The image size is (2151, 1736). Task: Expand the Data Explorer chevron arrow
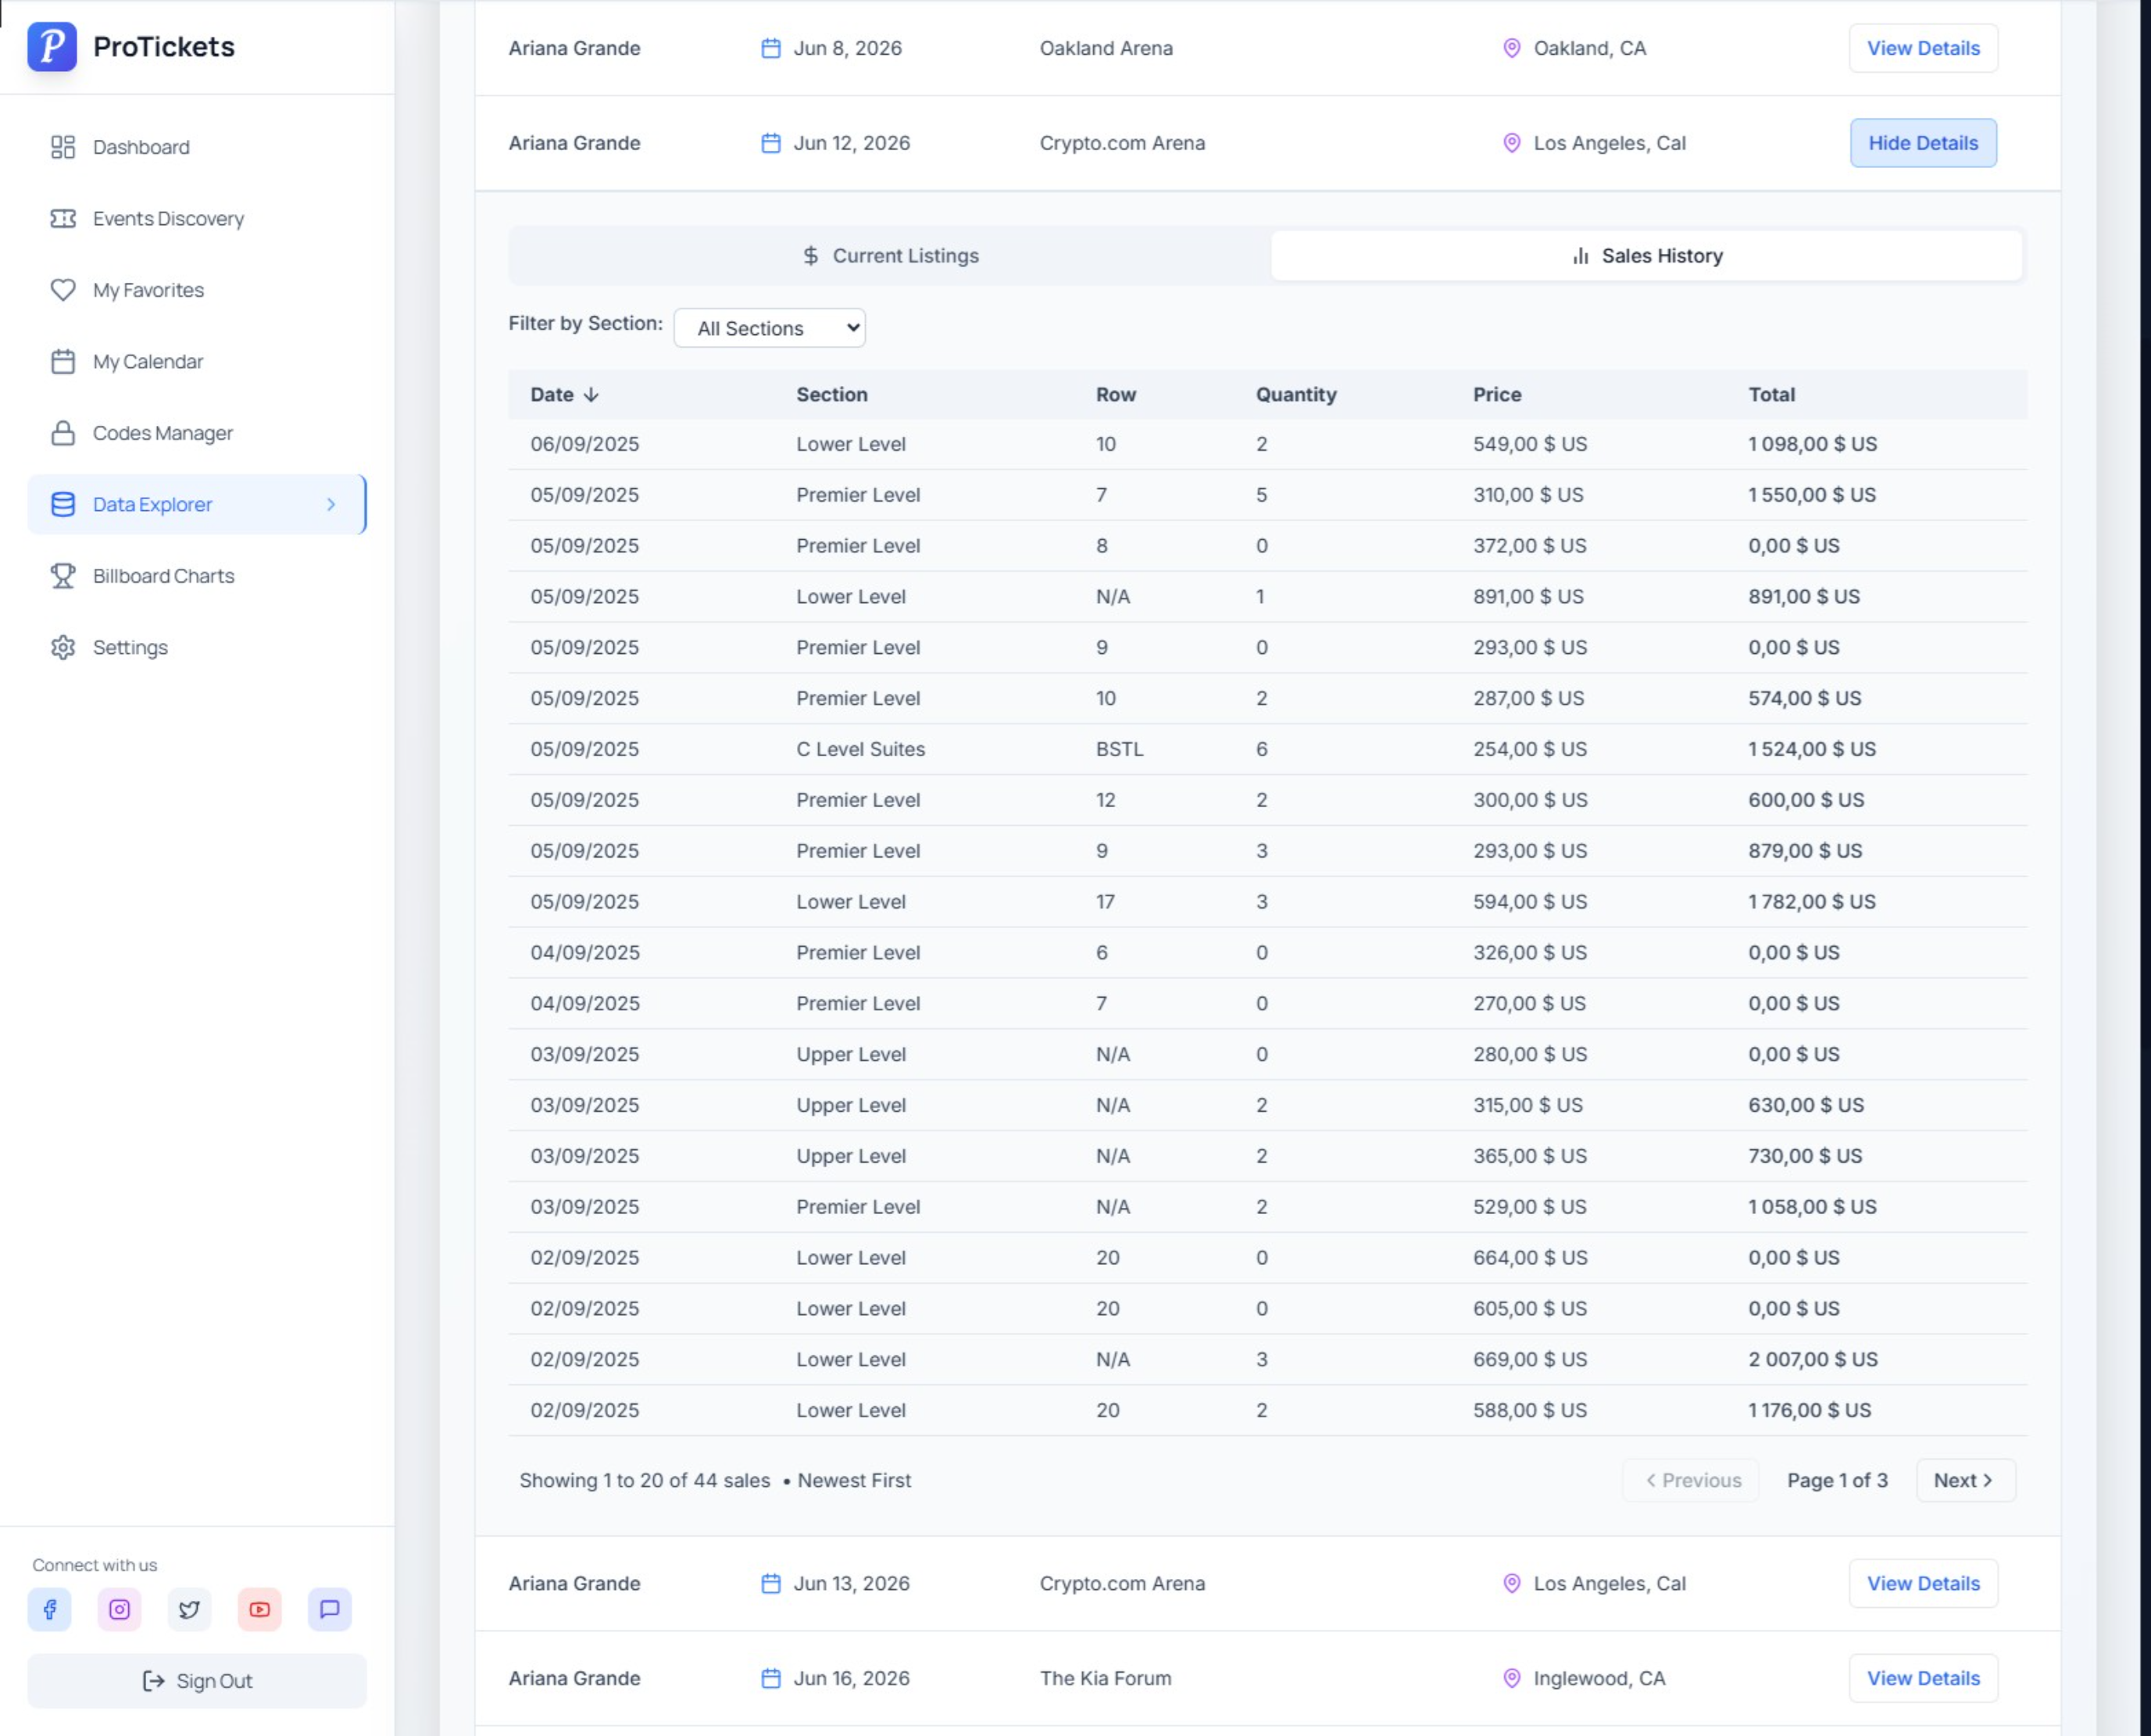click(331, 504)
